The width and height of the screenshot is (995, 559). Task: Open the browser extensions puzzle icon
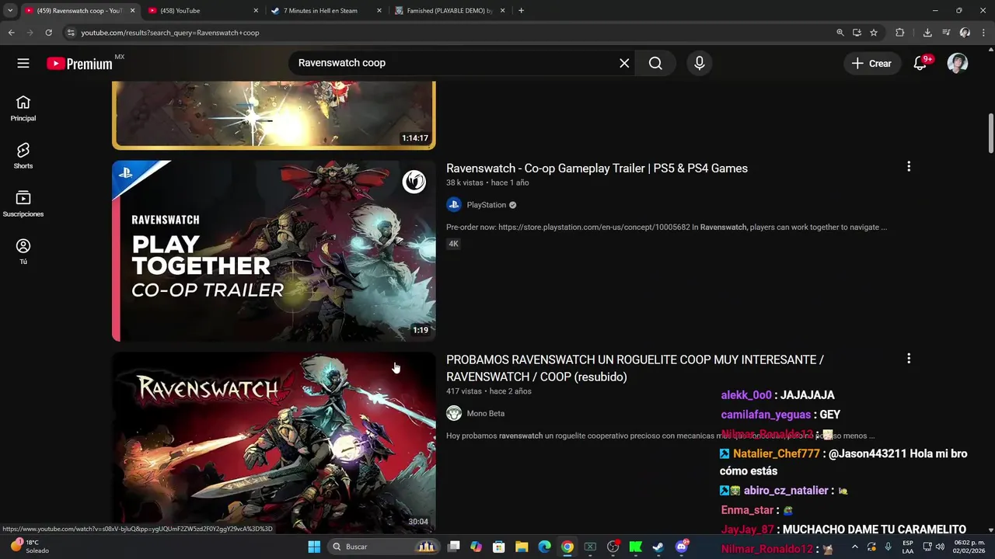900,33
